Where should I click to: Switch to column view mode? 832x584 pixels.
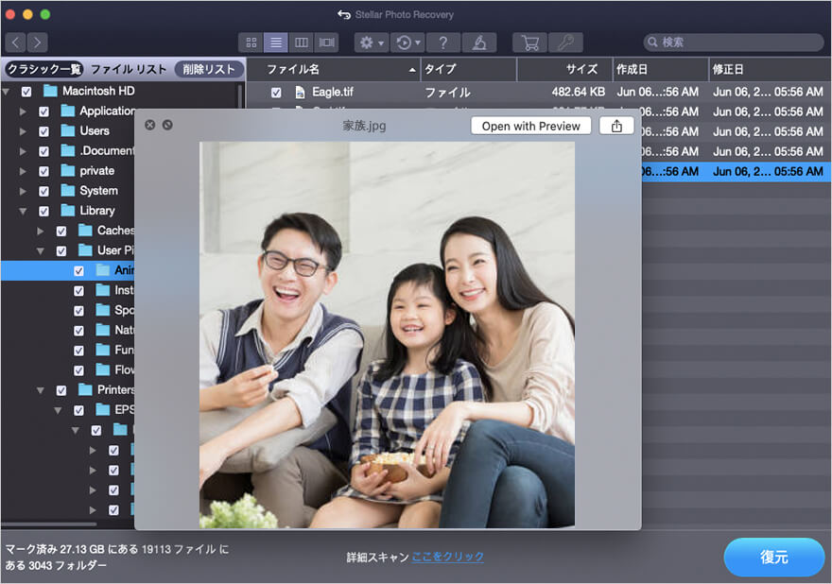pyautogui.click(x=302, y=43)
